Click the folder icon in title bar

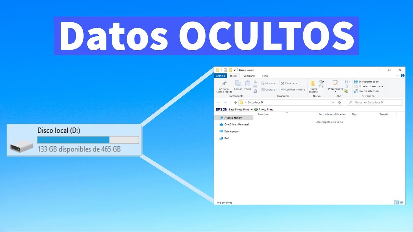click(218, 70)
